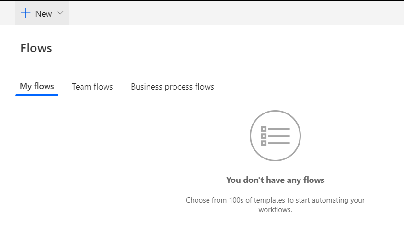Click the middle line in list illustration
Image resolution: width=404 pixels, height=226 pixels.
coord(279,136)
